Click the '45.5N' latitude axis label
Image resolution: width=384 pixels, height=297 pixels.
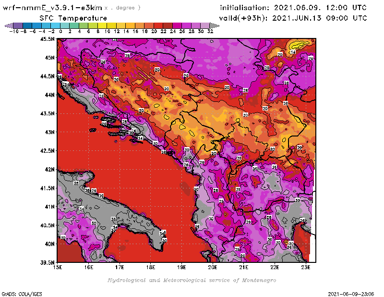coord(47,39)
